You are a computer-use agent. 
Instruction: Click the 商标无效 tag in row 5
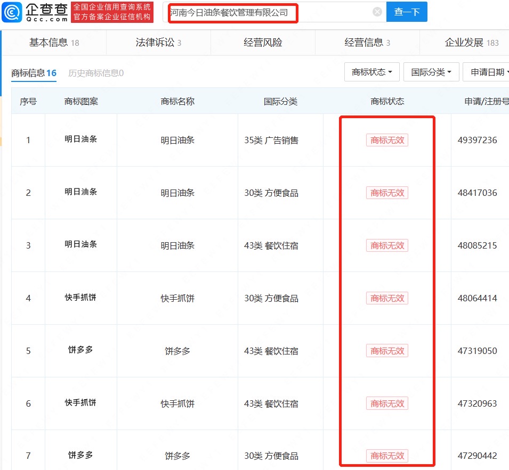coord(387,351)
